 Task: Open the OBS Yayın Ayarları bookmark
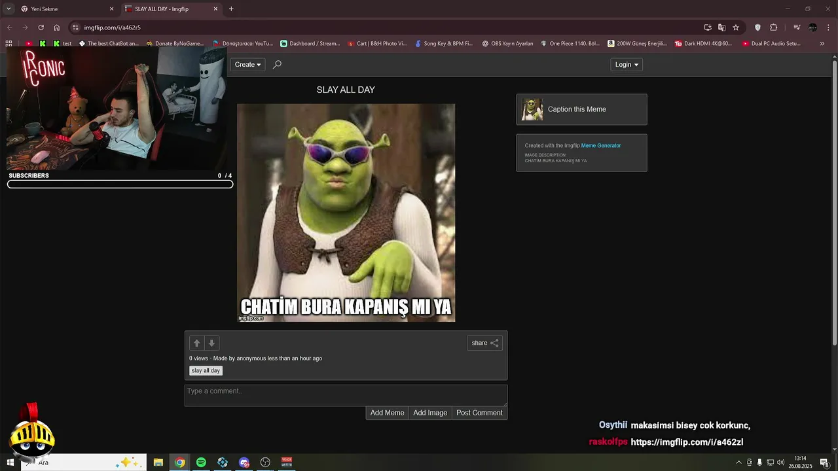507,44
